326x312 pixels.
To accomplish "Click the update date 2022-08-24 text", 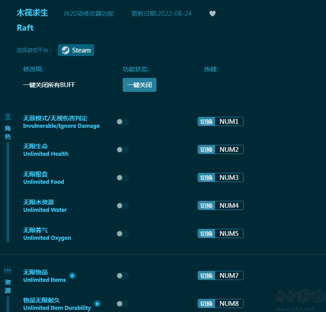I will (x=162, y=14).
